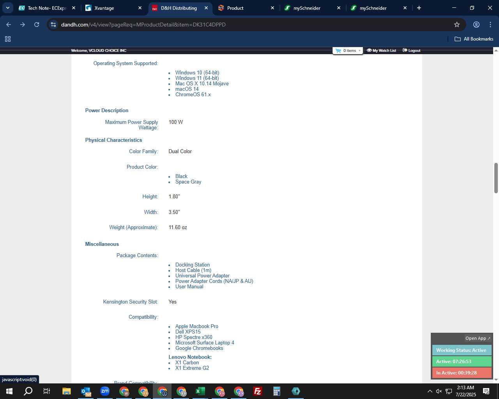Click the In Active 00:39:28 timer

pyautogui.click(x=462, y=373)
